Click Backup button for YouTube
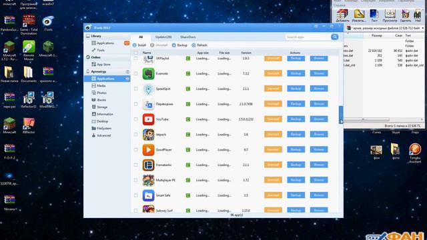The image size is (427, 240). [296, 119]
